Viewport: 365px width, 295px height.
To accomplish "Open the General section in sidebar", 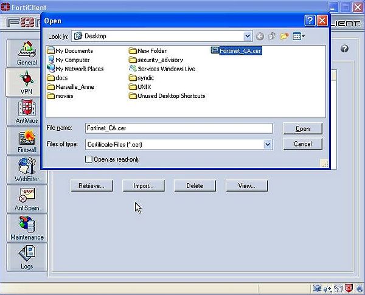I will [x=27, y=53].
